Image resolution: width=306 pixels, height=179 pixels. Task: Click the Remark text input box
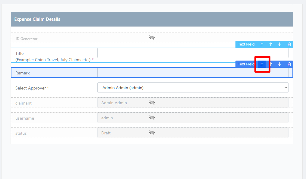coord(193,73)
